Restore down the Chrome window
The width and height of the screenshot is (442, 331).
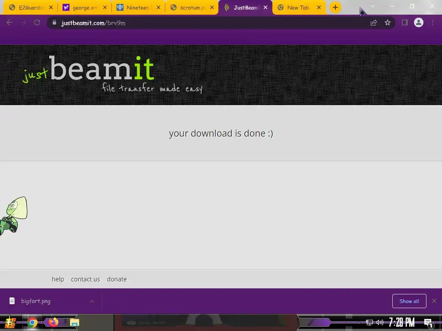tap(412, 6)
